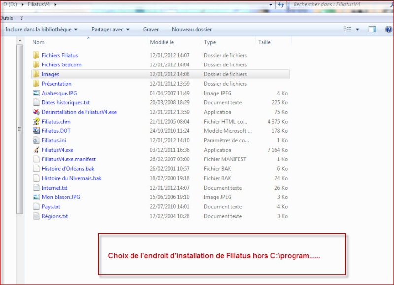Select the file name Histoire d'Orléans.bak

coord(68,169)
